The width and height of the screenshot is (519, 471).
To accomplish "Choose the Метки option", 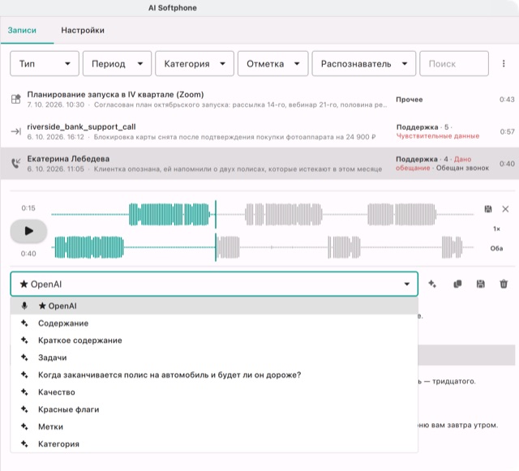I will tap(214, 426).
